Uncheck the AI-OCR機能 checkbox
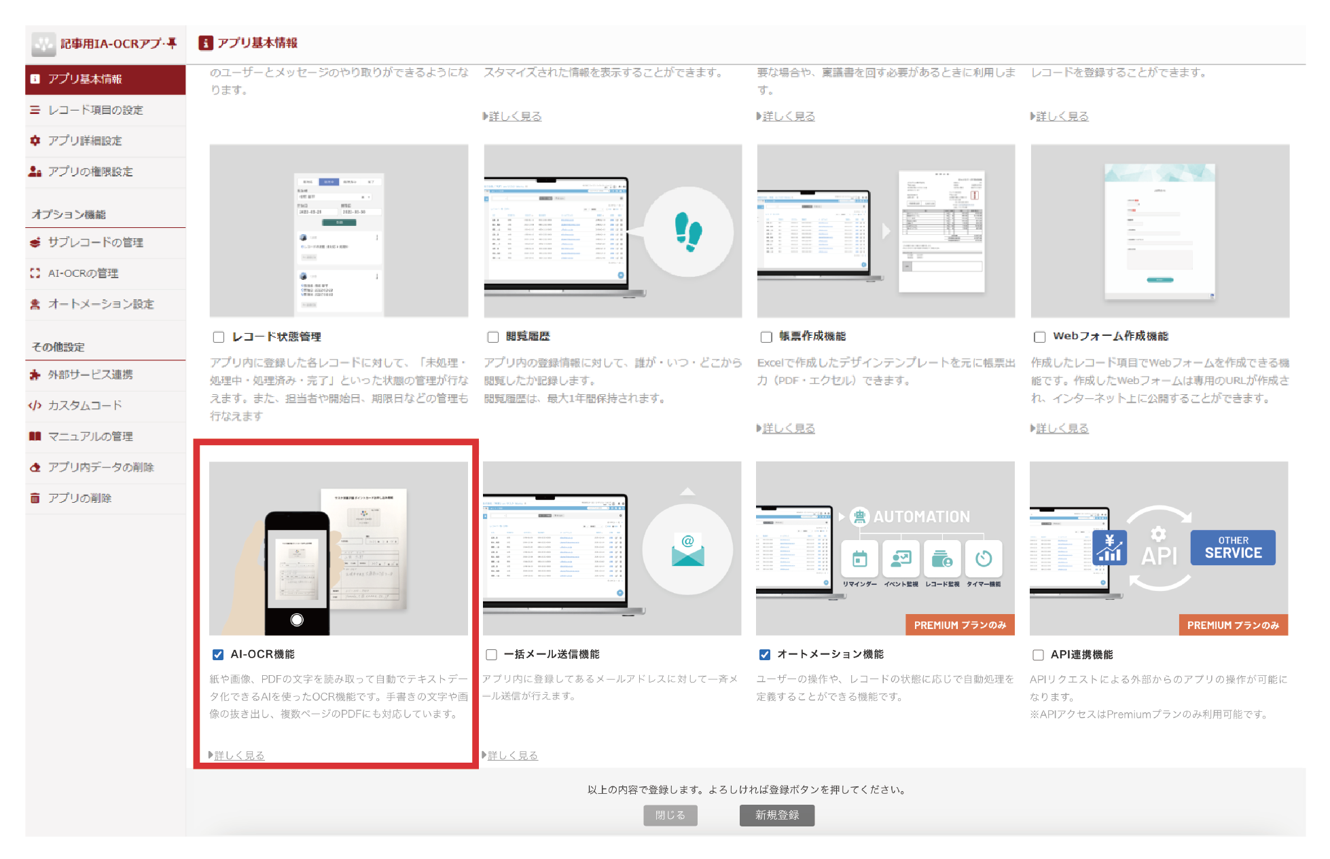 [218, 655]
